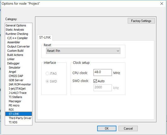Open IAR ROM-monitor options
Screen dimensions: 167x135
20,84
